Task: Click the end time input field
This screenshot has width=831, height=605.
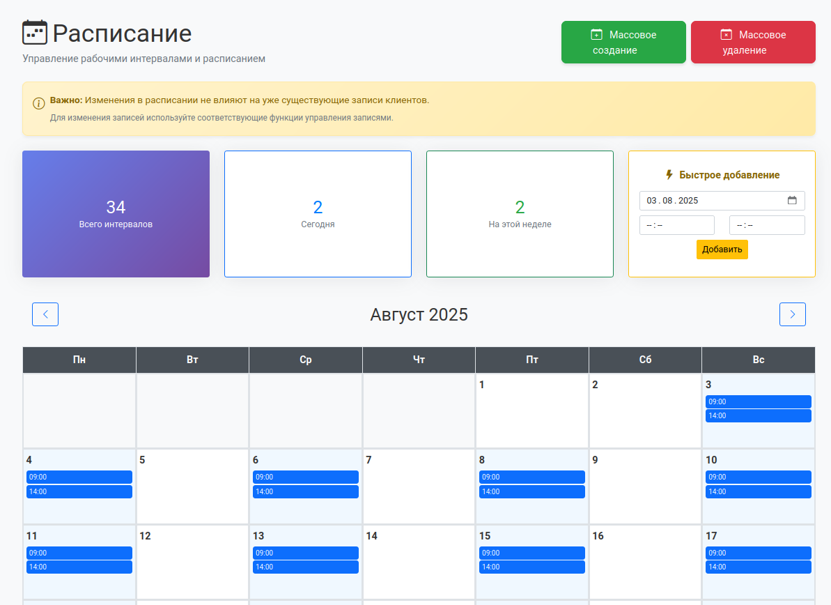Action: pos(766,225)
